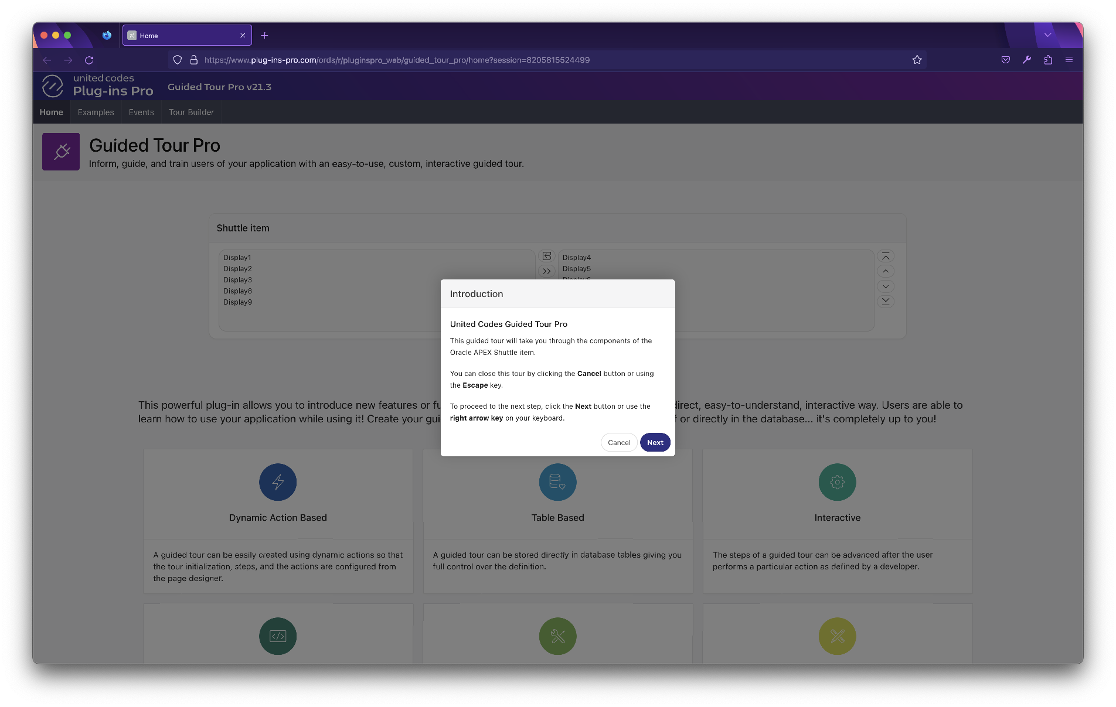Select Display1 in the shuttle list
Screen dimensions: 1116x707
tap(237, 257)
